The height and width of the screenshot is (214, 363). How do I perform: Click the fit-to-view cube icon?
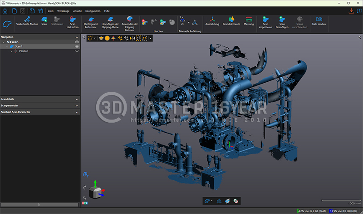tap(219, 201)
